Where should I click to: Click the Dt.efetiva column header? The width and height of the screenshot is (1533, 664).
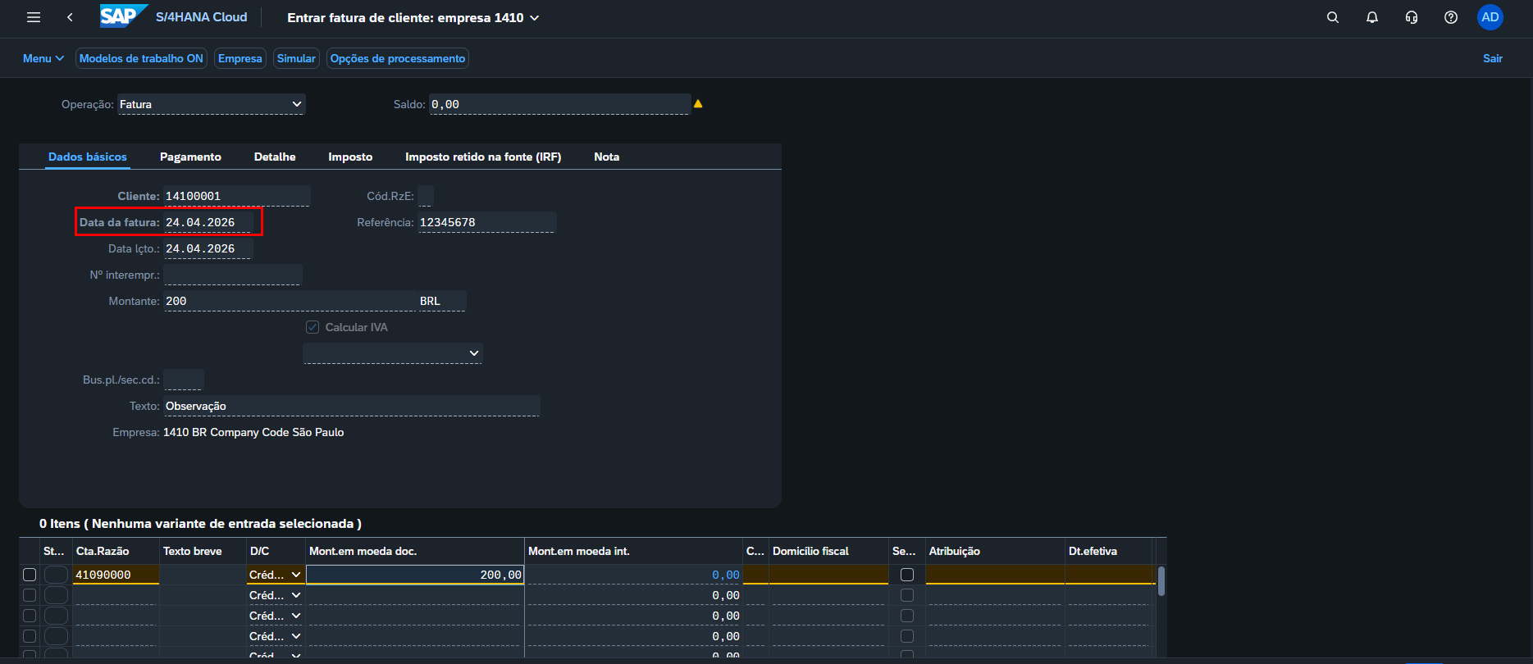pos(1108,551)
